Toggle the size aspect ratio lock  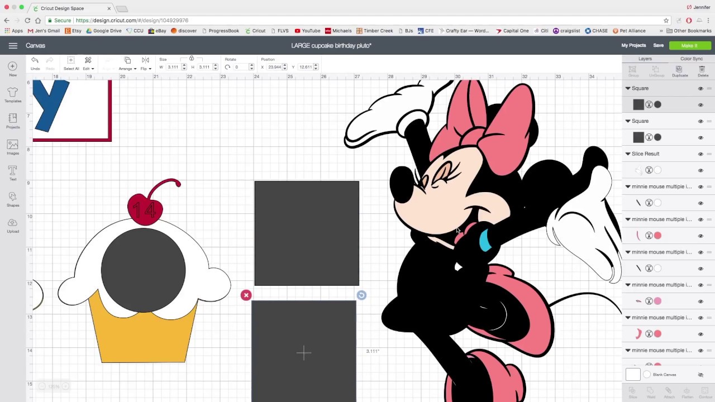[191, 59]
